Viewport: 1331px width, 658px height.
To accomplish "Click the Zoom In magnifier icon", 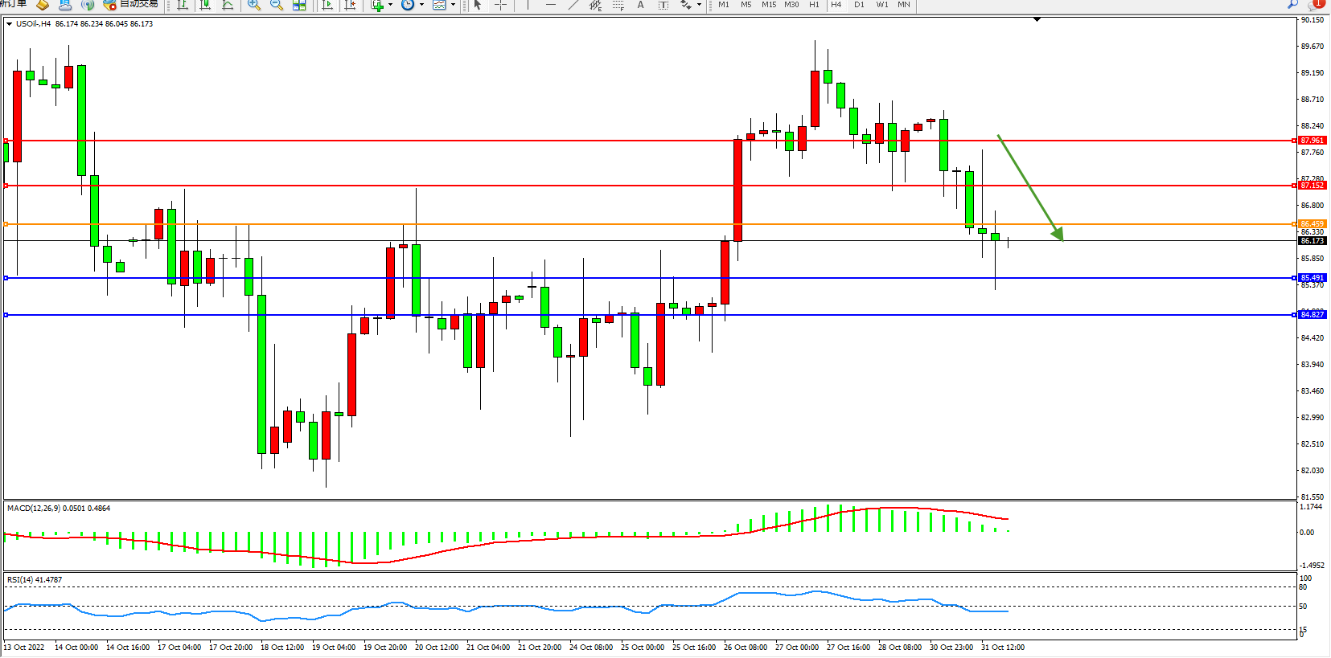I will (x=254, y=5).
